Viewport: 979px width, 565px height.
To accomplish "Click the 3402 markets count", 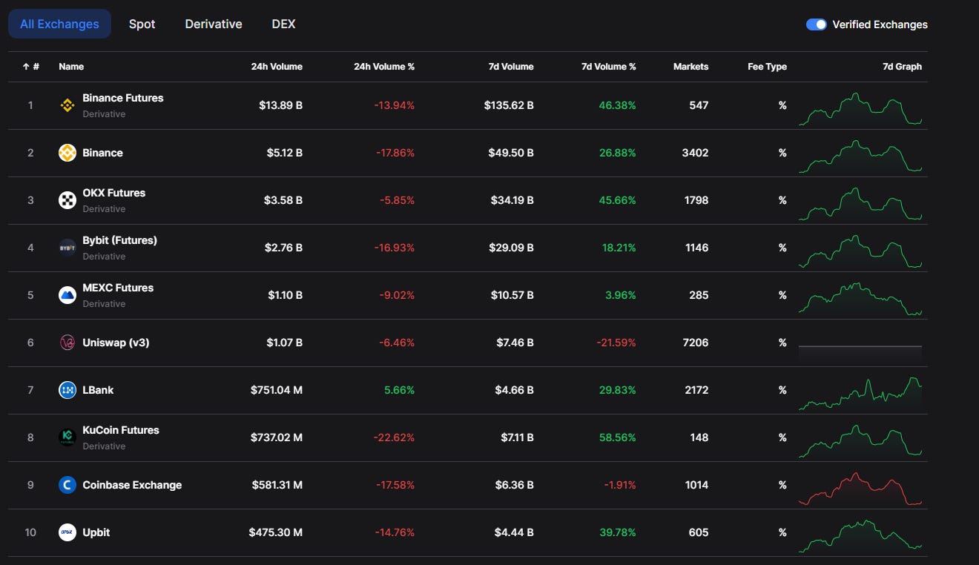I will point(695,153).
